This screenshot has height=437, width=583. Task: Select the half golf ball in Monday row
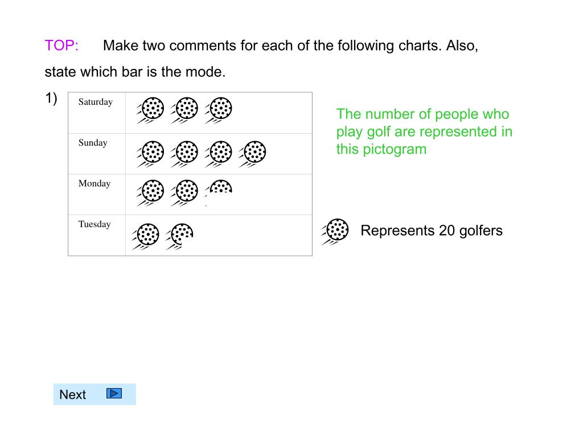click(x=218, y=188)
